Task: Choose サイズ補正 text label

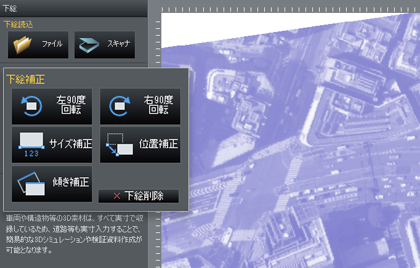Action: point(70,144)
